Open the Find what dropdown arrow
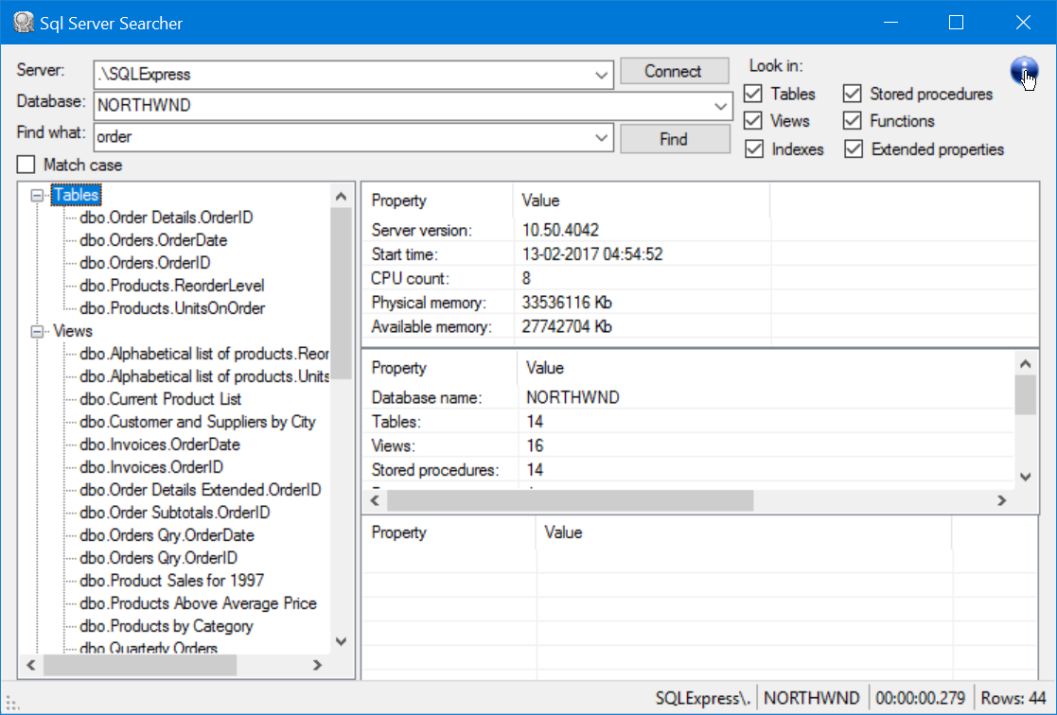 pos(601,137)
